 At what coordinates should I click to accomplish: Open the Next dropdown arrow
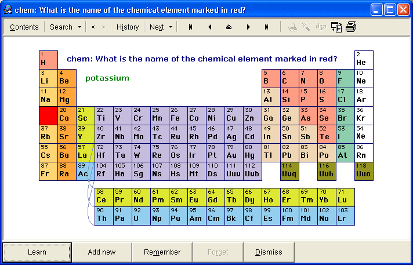point(171,27)
